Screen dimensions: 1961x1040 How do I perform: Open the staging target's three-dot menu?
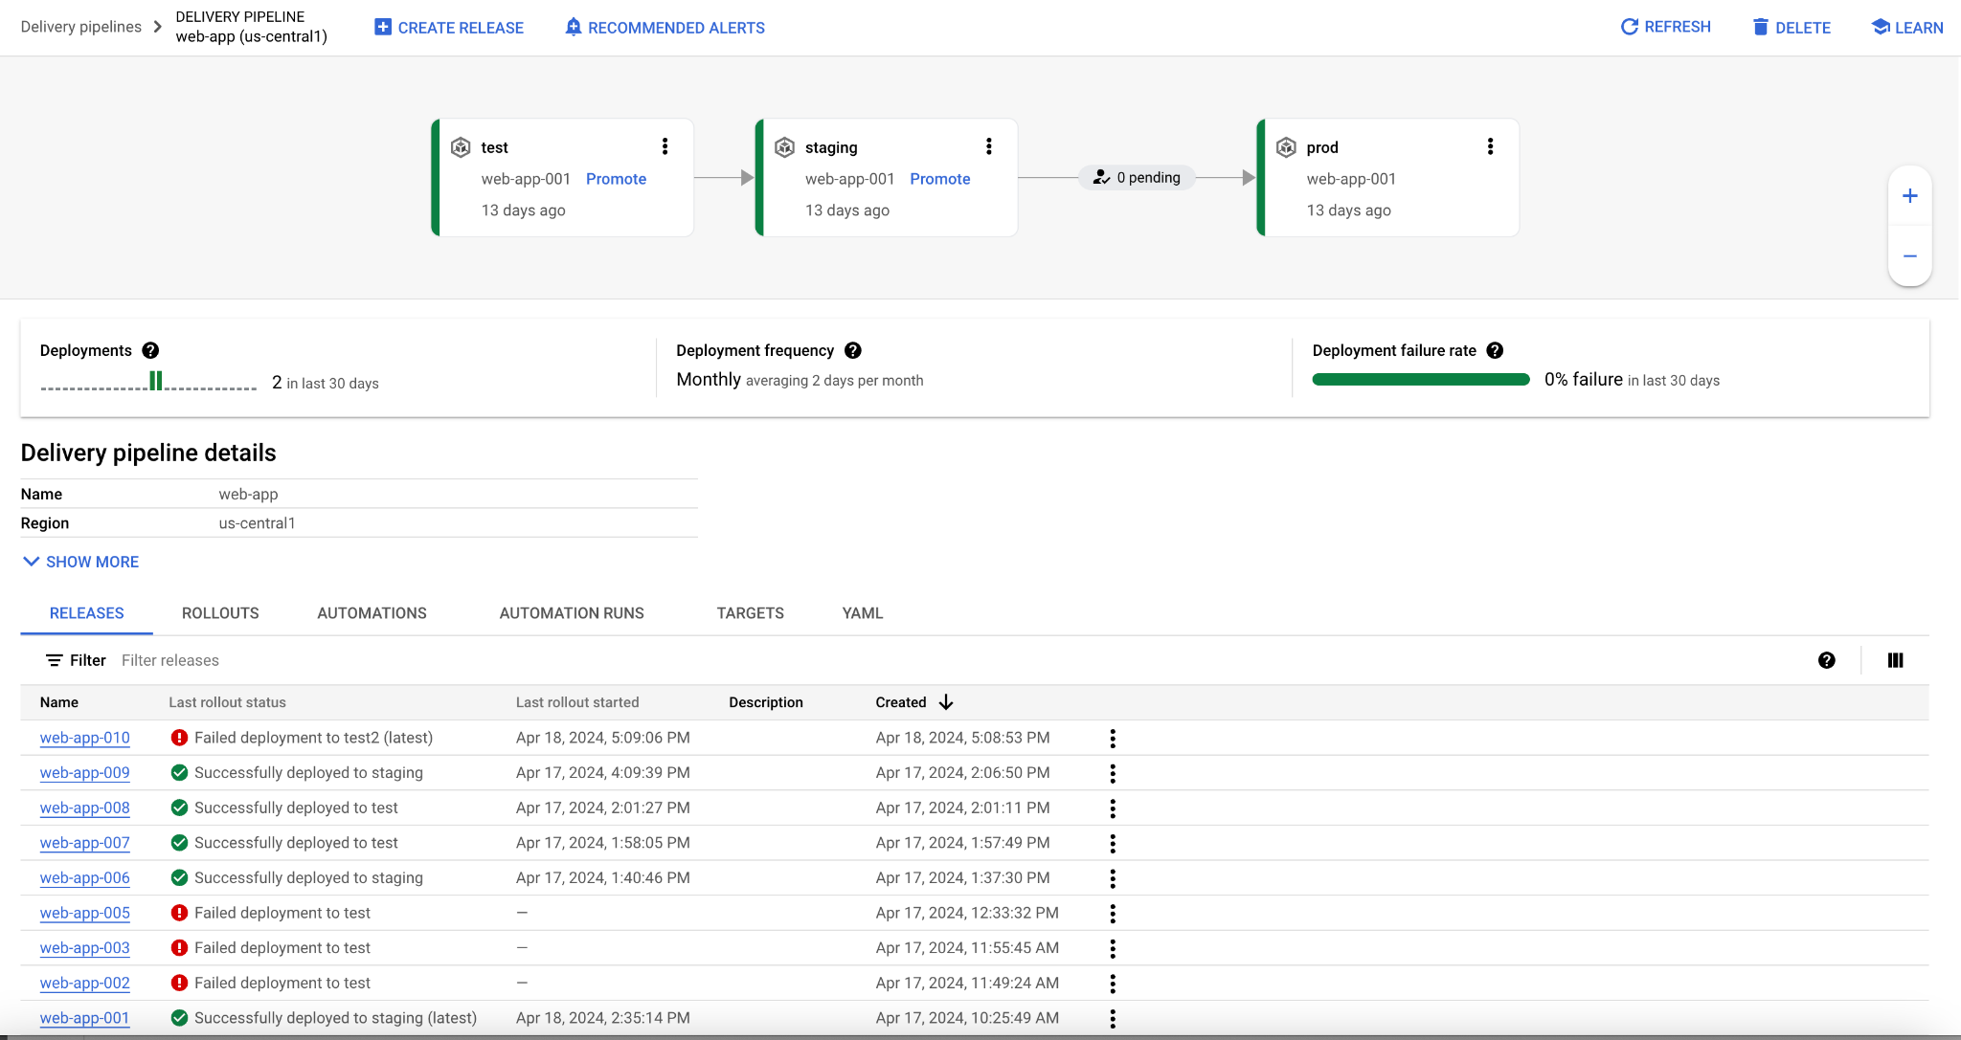(x=988, y=146)
